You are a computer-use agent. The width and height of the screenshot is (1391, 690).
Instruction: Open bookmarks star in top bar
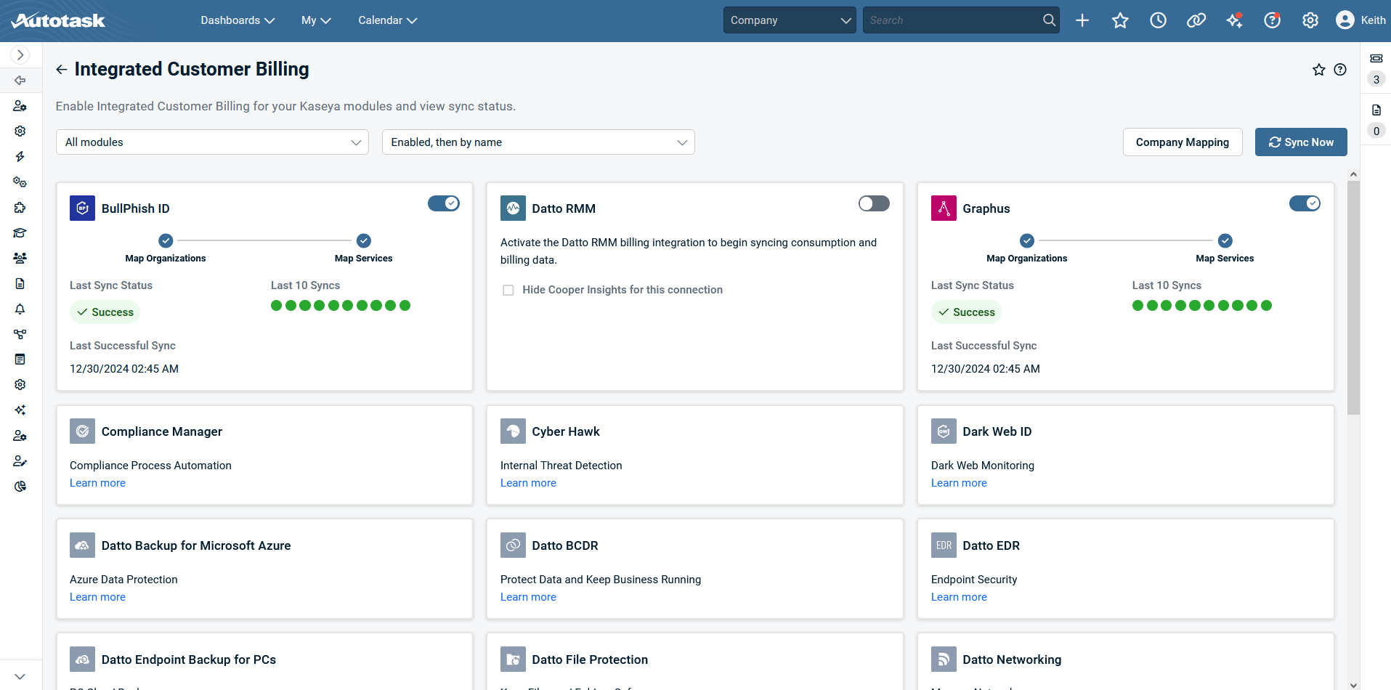pos(1120,20)
